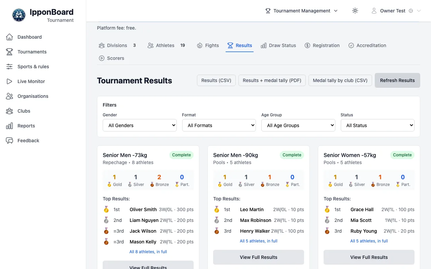Click the gold medal icon beside Oliver Smith
Screen dimensions: 431x269
(x=106, y=209)
